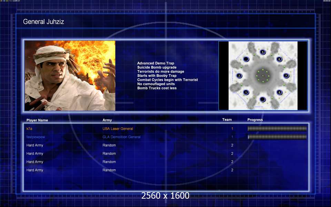The width and height of the screenshot is (331, 207).
Task: Select player name fastpewpew
Action: [x=36, y=137]
